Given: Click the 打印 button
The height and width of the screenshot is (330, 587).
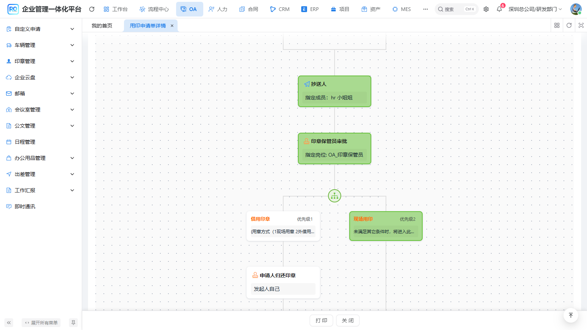Looking at the screenshot, I should 321,320.
